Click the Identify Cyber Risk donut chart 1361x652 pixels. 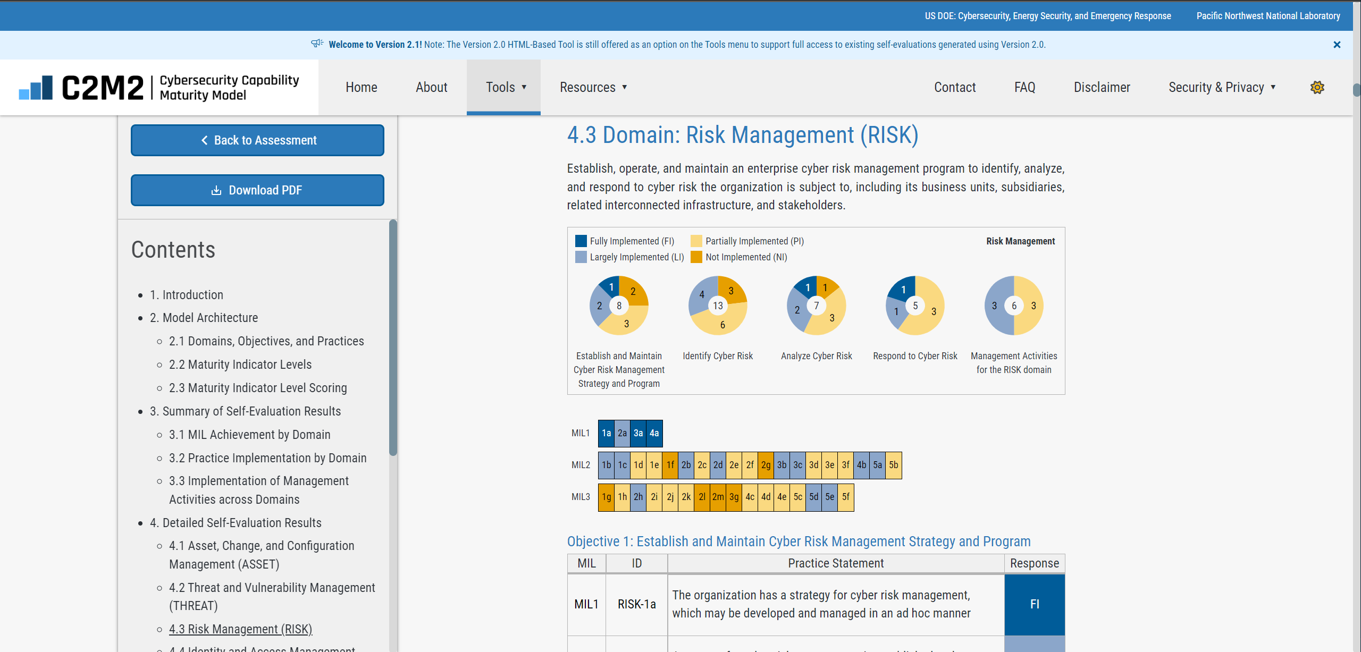click(x=718, y=306)
